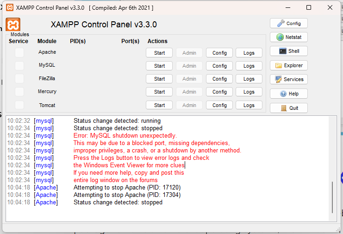Click the PID(s) column header
Image resolution: width=343 pixels, height=234 pixels.
pos(78,41)
